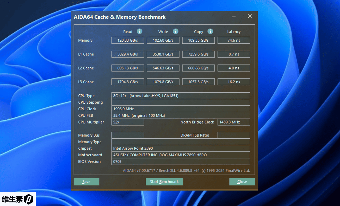The height and width of the screenshot is (206, 340).
Task: Click the info icon beside Write
Action: 176,31
